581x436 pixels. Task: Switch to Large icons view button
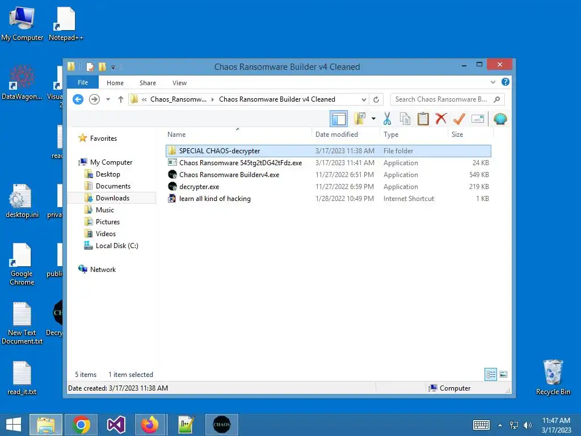503,375
